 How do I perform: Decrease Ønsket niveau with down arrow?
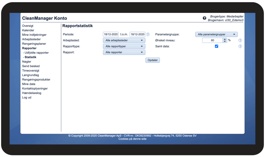click(x=225, y=42)
